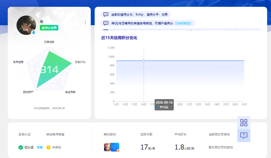Viewport: 271px width, 158px height.
Task: Click the blue game icon under 常玩游戏
Action: pyautogui.click(x=115, y=147)
